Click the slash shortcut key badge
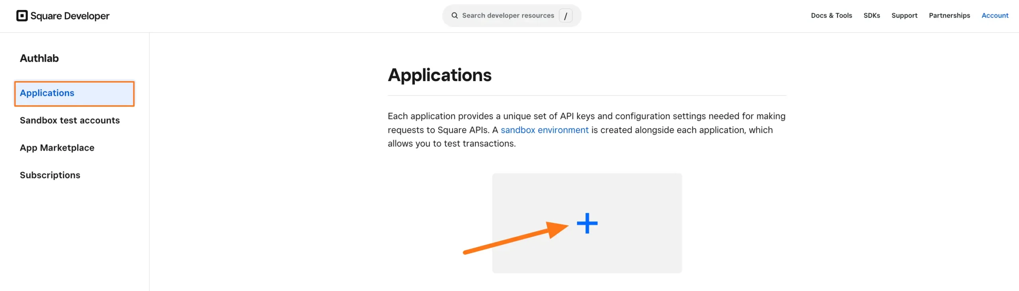This screenshot has height=291, width=1019. point(566,16)
